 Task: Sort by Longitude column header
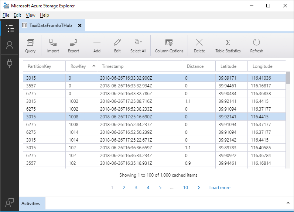(267, 66)
